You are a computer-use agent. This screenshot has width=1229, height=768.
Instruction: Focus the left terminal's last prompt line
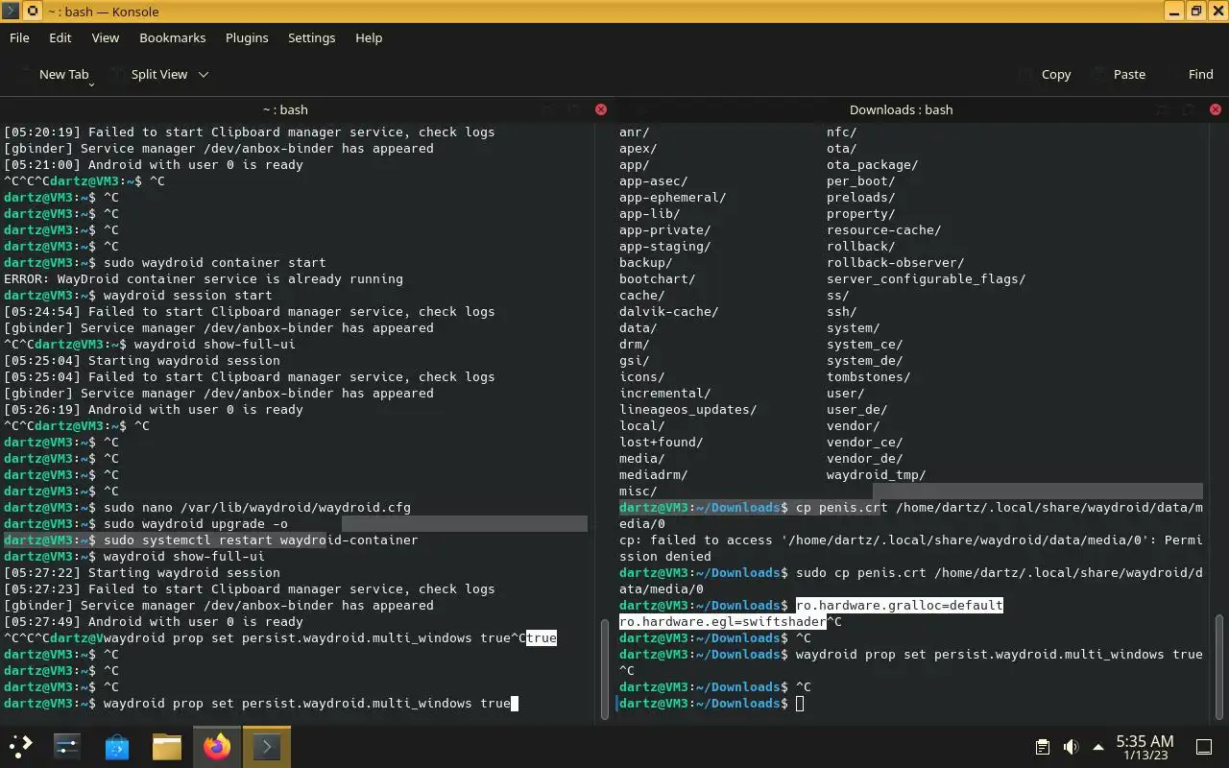point(261,704)
